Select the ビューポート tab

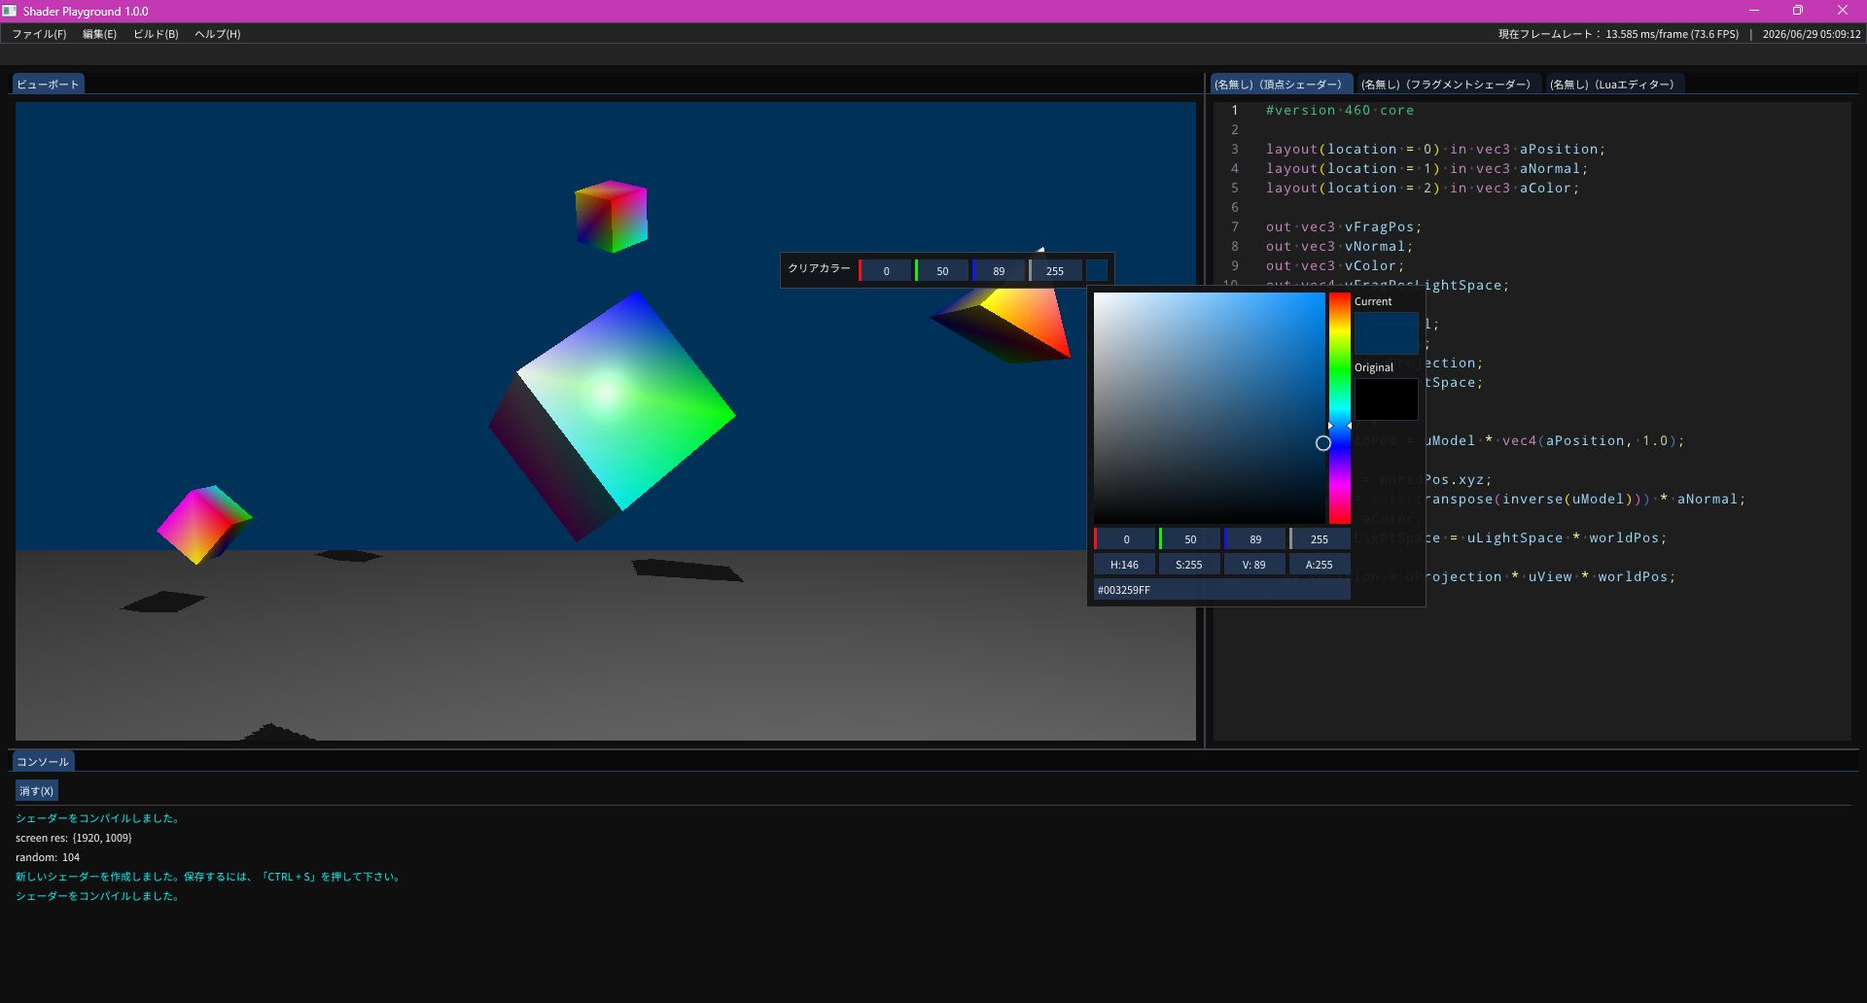tap(48, 85)
